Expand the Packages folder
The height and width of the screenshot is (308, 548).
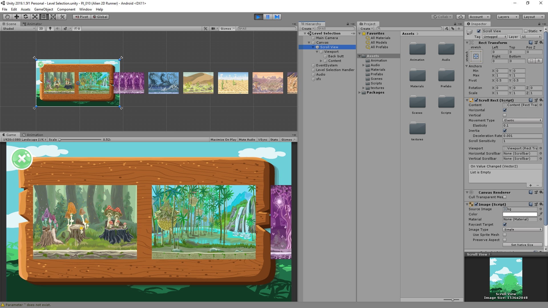coord(360,92)
